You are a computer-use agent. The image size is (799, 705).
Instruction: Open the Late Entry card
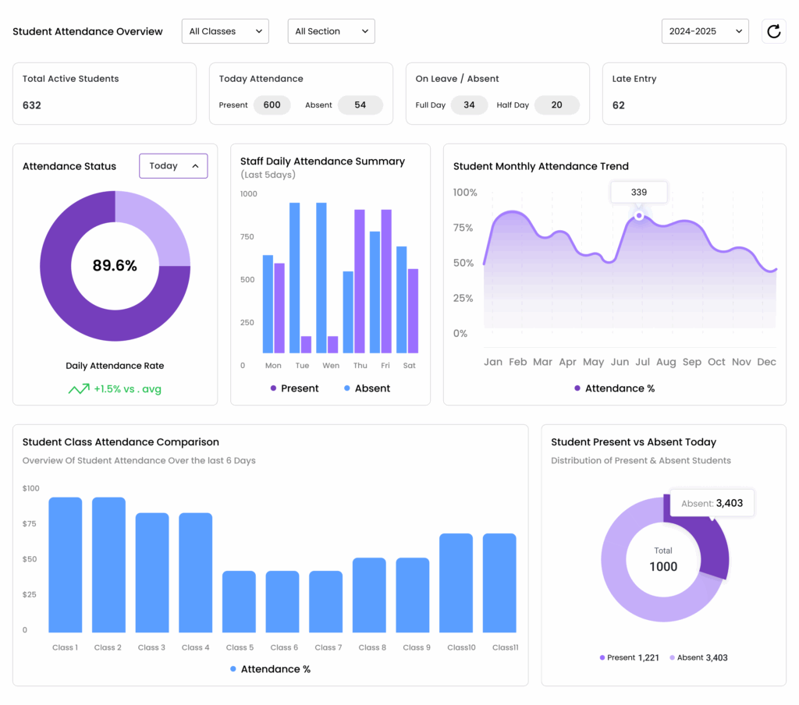[x=694, y=93]
